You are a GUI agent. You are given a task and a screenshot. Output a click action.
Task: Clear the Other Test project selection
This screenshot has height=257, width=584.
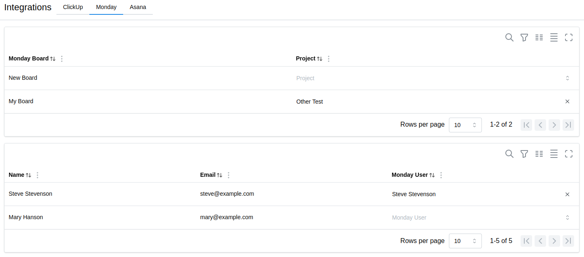click(567, 102)
